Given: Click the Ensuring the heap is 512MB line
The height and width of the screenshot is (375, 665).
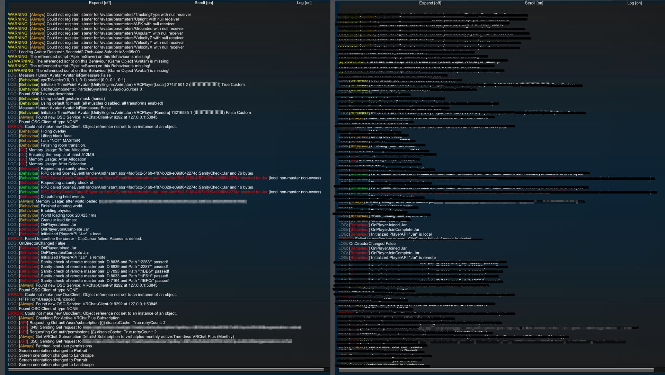Looking at the screenshot, I should 61,155.
